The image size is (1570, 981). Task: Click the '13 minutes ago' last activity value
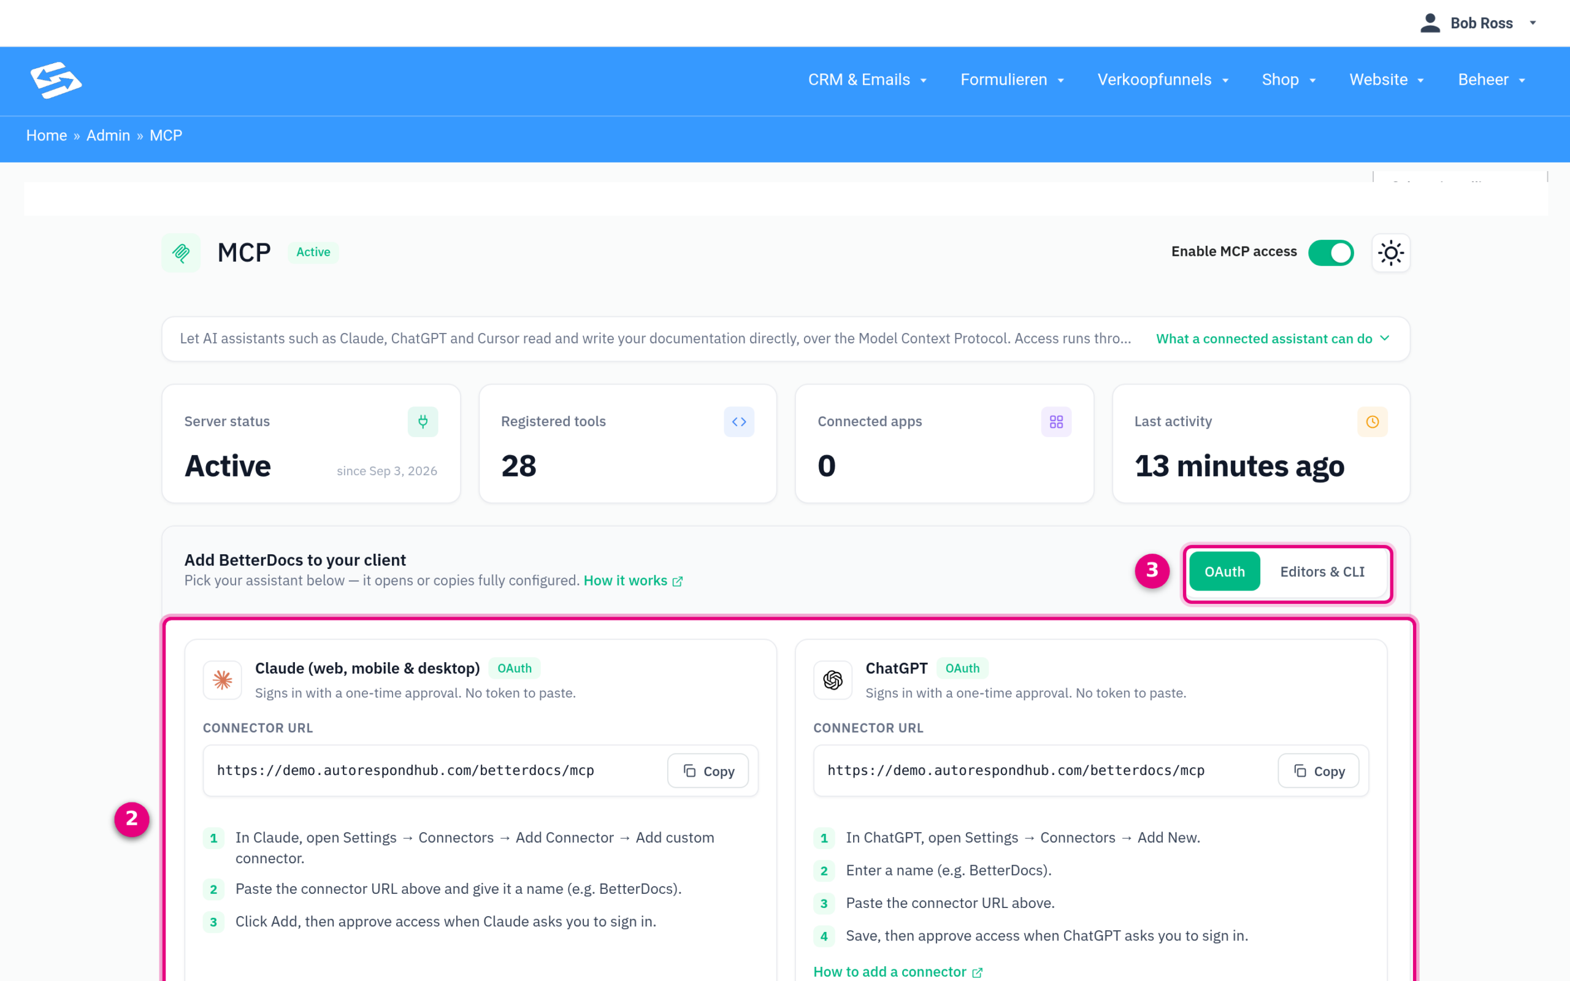pos(1239,466)
